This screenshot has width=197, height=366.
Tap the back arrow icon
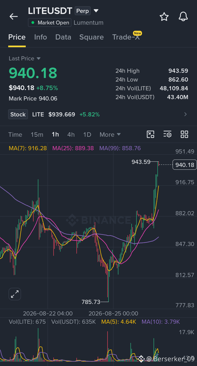pos(13,16)
